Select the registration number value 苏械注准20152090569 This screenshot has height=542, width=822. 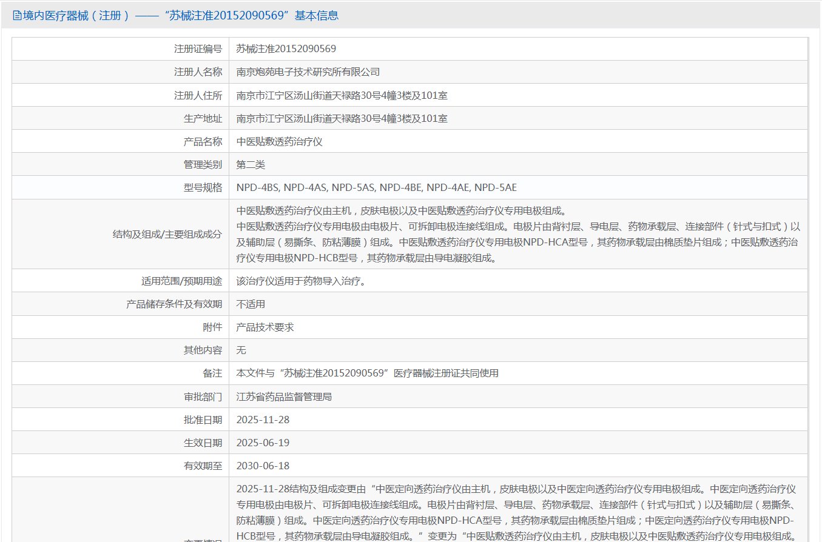click(286, 49)
